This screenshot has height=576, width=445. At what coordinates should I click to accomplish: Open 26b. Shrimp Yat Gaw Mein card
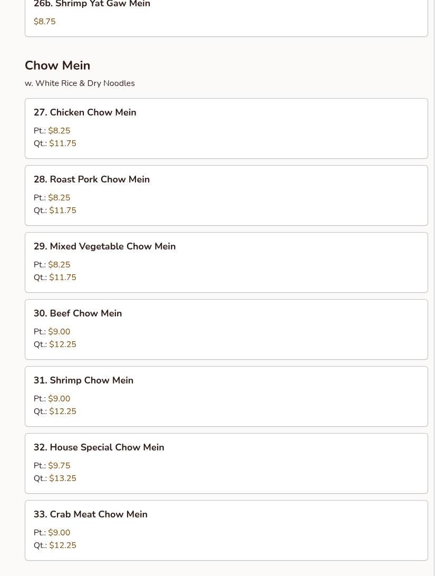pyautogui.click(x=226, y=16)
